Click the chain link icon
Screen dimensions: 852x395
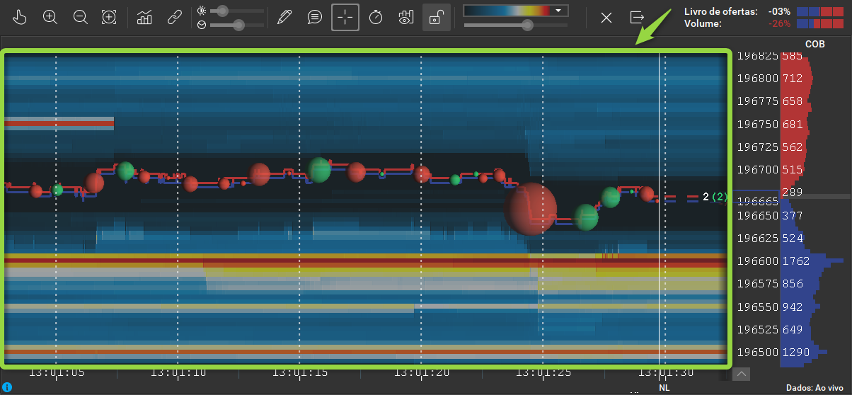coord(175,17)
